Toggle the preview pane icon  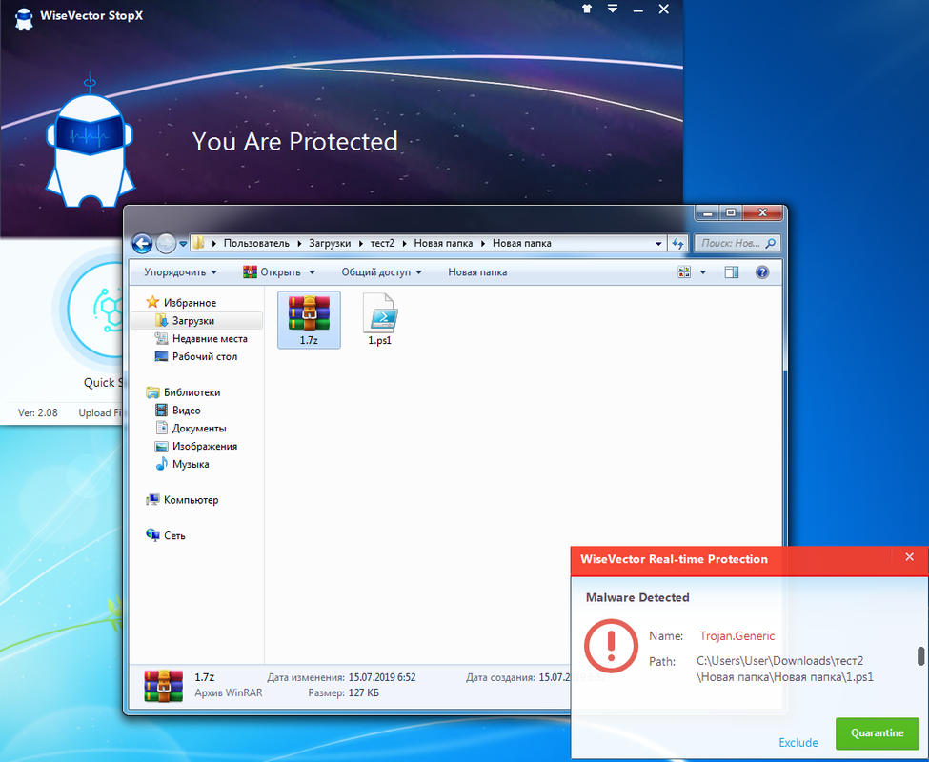[x=732, y=272]
